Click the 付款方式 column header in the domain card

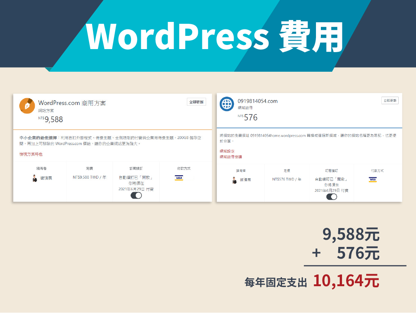coord(377,171)
